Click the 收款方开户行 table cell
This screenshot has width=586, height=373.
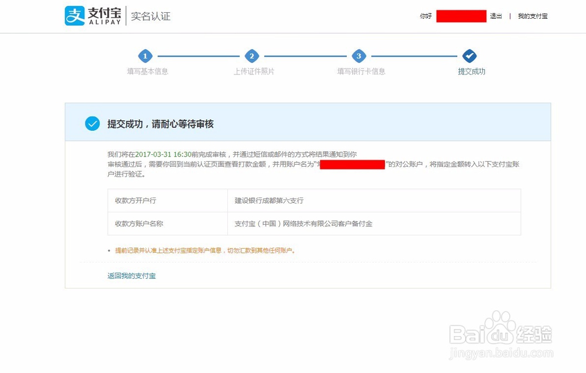168,201
